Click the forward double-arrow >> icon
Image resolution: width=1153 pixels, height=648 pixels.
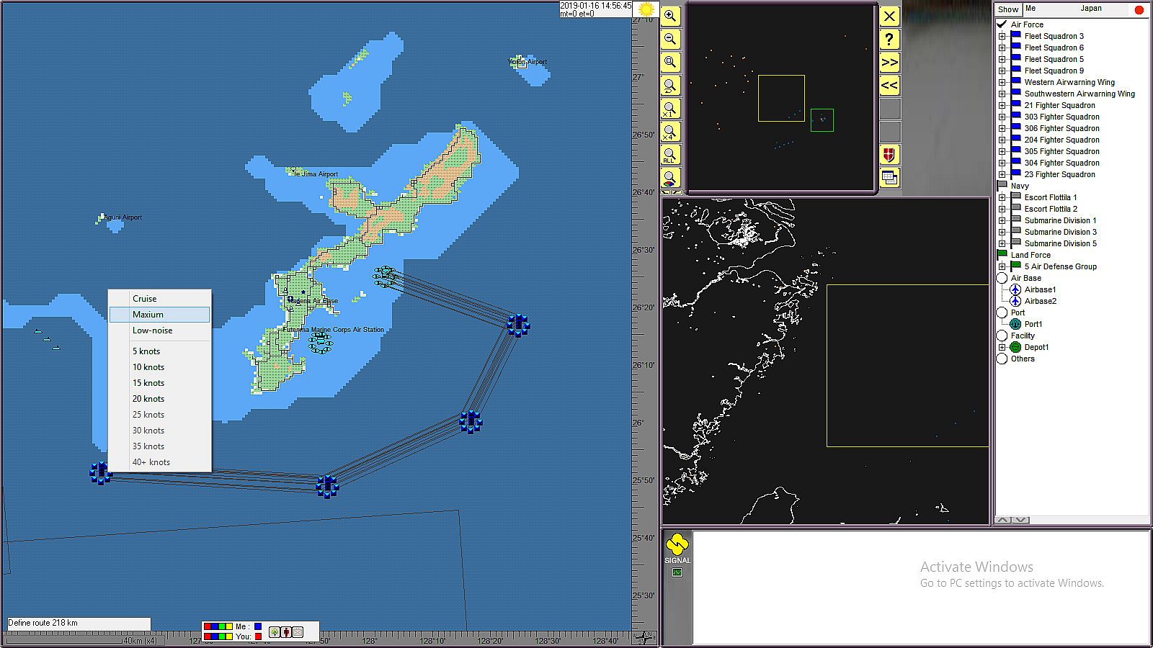[889, 63]
